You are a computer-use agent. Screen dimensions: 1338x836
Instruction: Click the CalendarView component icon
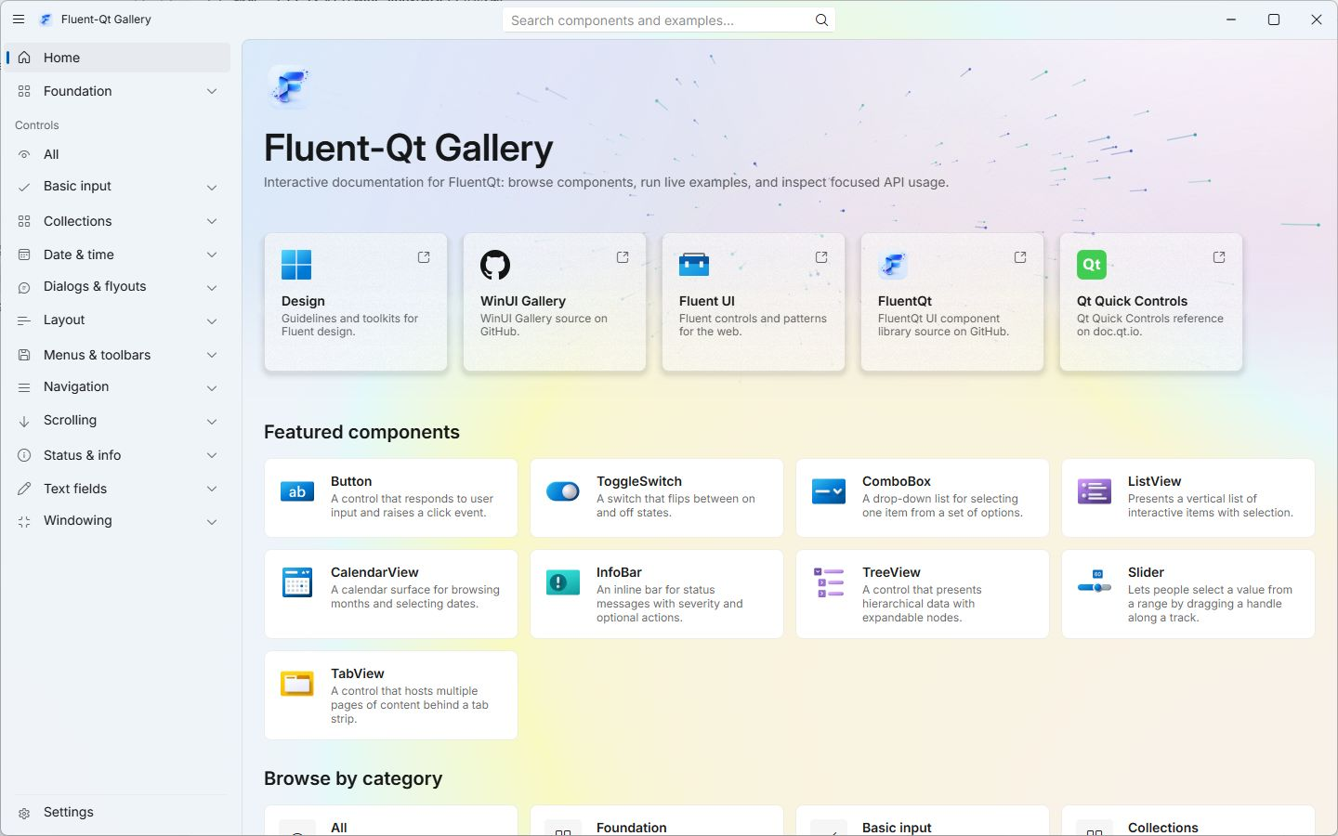click(297, 582)
